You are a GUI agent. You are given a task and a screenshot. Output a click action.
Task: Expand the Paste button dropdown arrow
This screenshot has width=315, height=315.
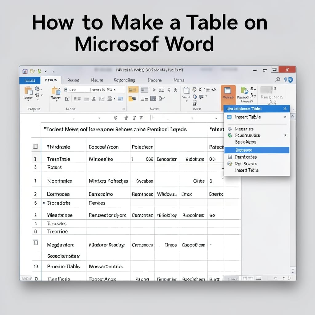[x=28, y=101]
